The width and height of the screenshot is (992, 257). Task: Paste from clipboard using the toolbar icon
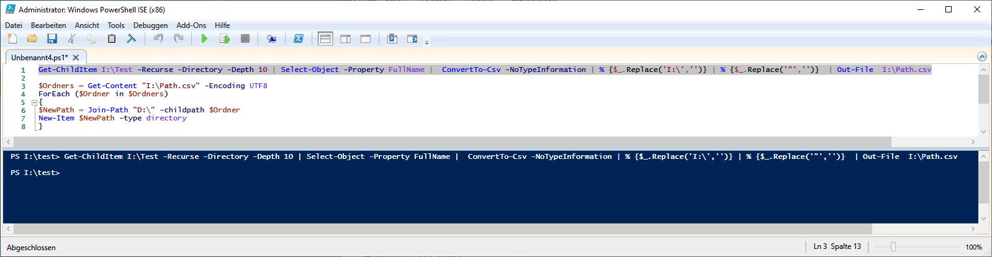(112, 38)
